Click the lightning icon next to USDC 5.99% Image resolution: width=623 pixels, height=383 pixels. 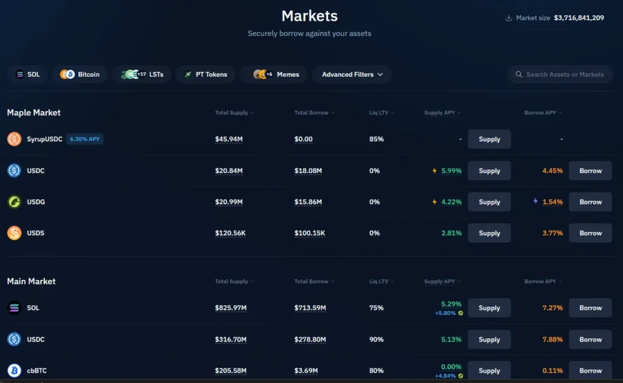(434, 170)
